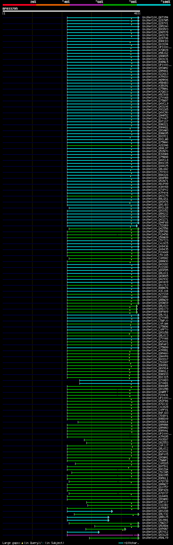Click the orange ~40% legend segment
The height and width of the screenshot is (545, 173).
[53, 5]
